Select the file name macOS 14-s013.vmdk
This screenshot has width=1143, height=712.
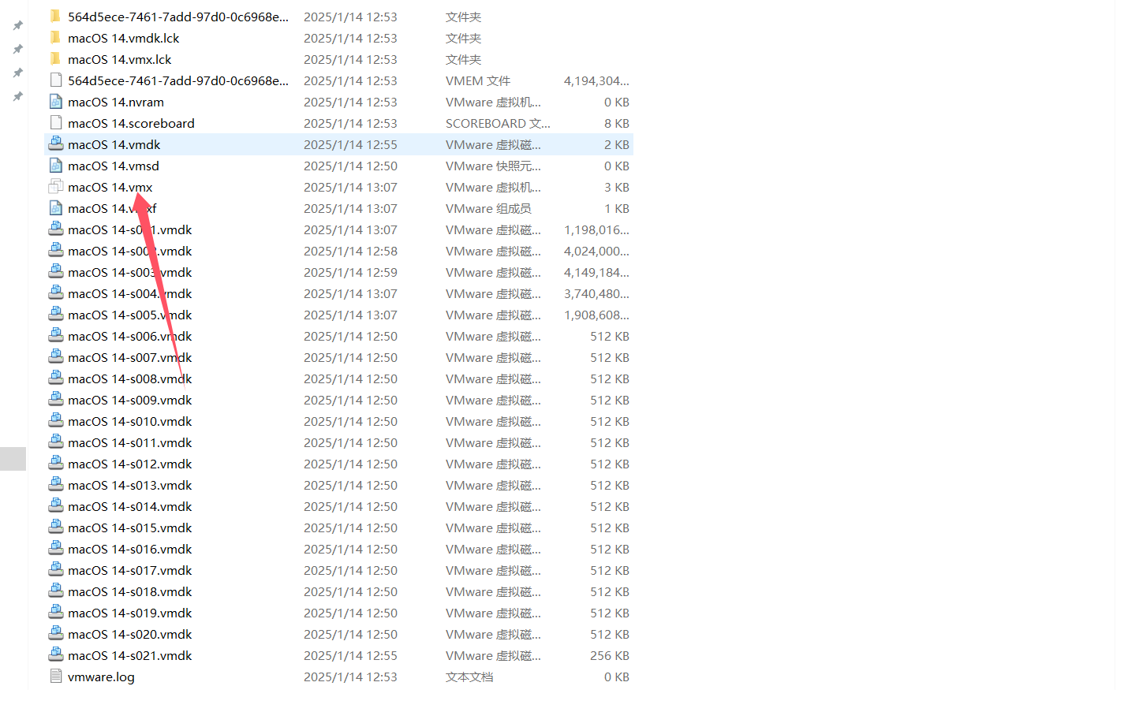coord(130,485)
